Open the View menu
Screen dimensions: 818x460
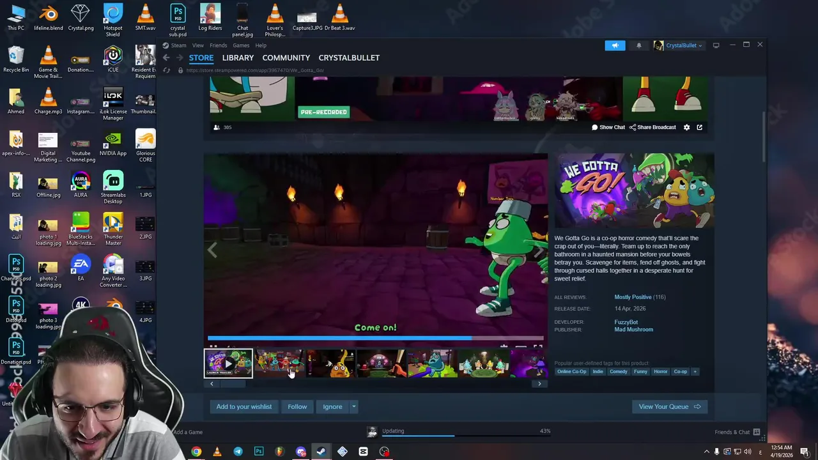198,45
